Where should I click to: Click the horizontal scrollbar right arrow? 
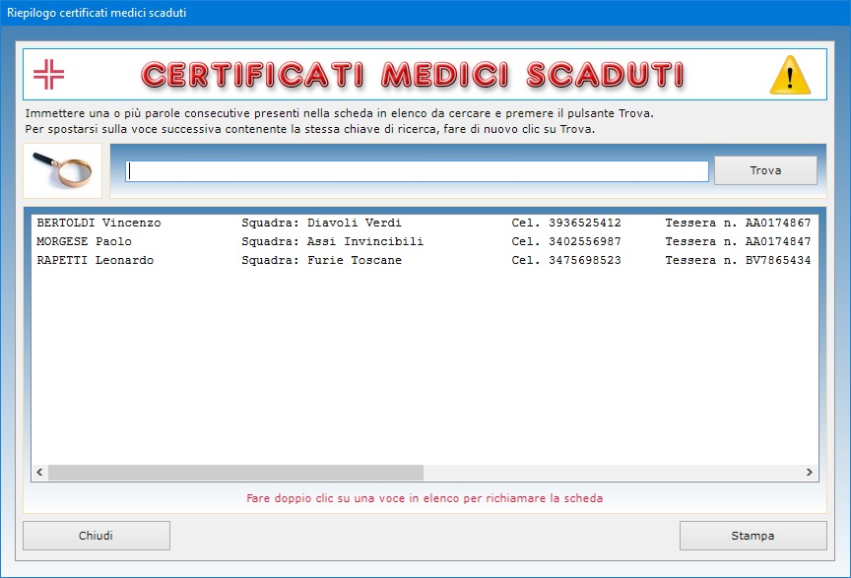(x=810, y=473)
